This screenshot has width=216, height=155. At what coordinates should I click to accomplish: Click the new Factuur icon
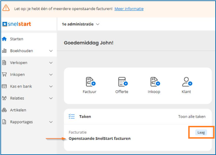click(x=90, y=82)
